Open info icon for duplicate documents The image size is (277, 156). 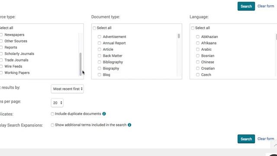tap(104, 114)
